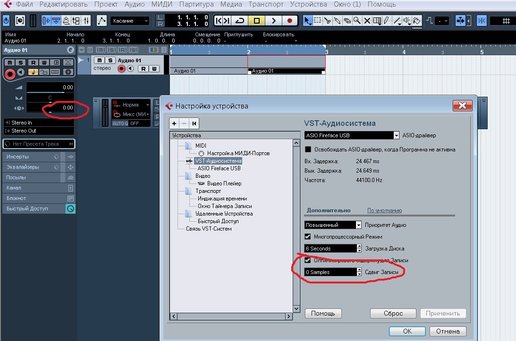Click the transport Record button
Image resolution: width=516 pixels, height=341 pixels.
[289, 21]
